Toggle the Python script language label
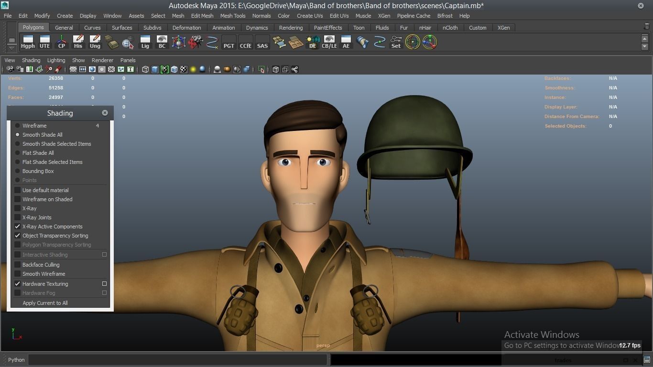The width and height of the screenshot is (653, 367). tap(16, 360)
